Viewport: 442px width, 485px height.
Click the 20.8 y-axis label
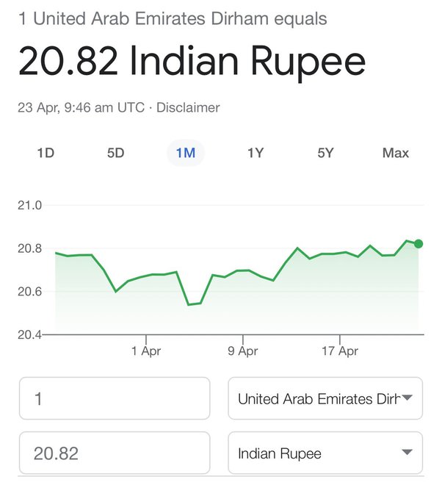29,248
